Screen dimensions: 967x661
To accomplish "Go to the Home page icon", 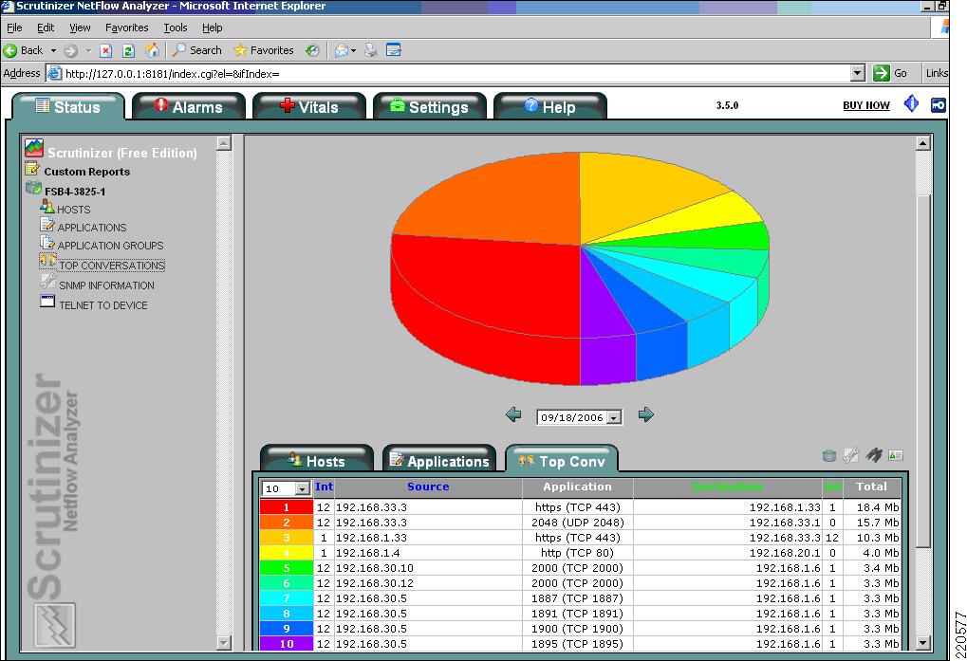I will pos(152,50).
